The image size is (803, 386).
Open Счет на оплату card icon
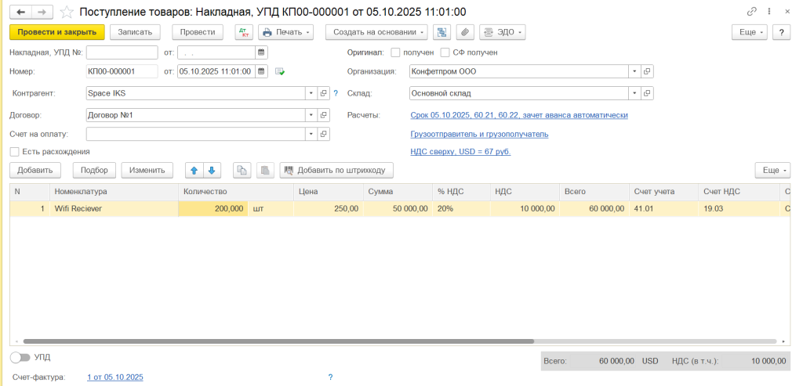click(x=324, y=134)
